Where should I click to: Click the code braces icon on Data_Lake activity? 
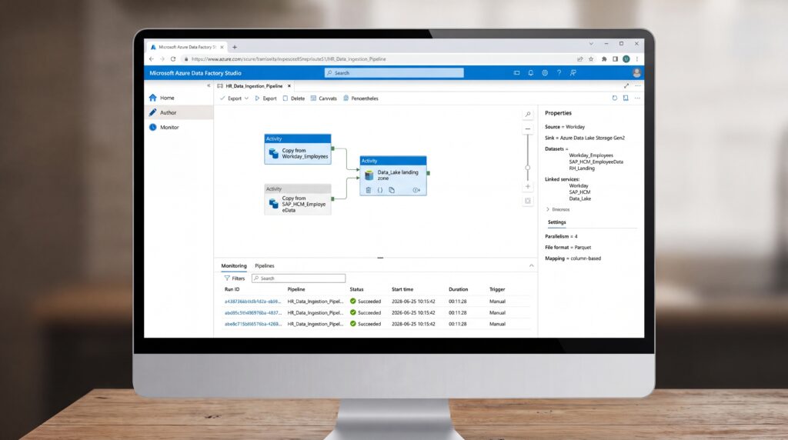pos(380,190)
